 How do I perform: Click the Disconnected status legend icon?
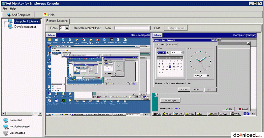[6, 133]
